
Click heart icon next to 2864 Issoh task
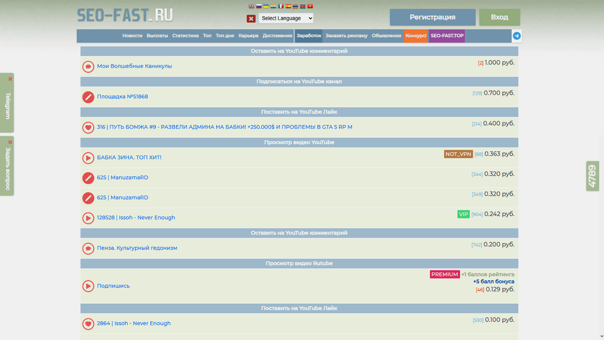[88, 324]
